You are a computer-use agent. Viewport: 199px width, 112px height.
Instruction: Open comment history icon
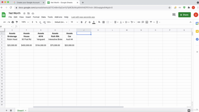tap(174, 15)
